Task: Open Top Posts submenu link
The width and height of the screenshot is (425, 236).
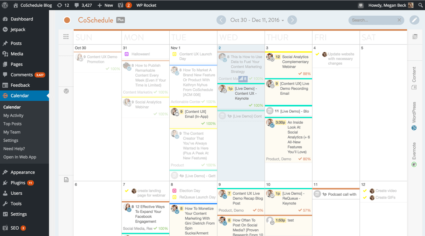Action: tap(12, 124)
